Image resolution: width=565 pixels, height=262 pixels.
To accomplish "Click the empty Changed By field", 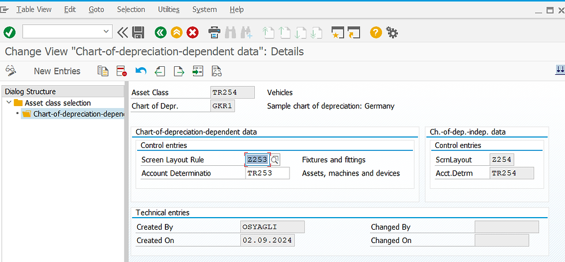I will (507, 227).
